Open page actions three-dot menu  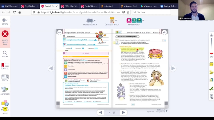[x=119, y=12]
